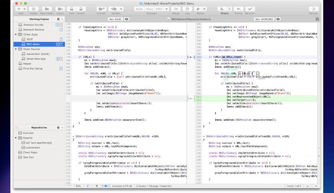The image size is (334, 193).
Task: Select Client Repo repository
Action: coord(39,153)
